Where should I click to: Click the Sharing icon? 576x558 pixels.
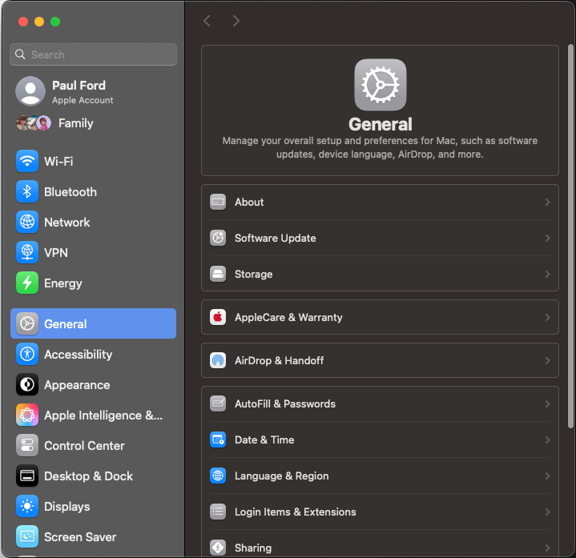pyautogui.click(x=218, y=548)
